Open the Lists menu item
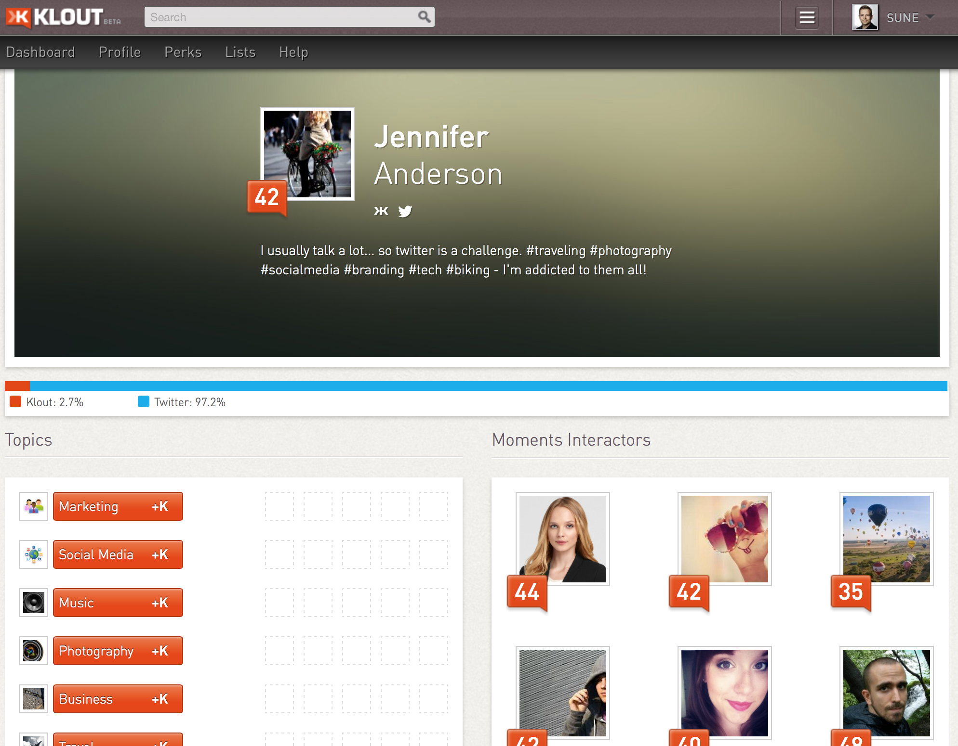Viewport: 958px width, 746px height. [x=240, y=52]
